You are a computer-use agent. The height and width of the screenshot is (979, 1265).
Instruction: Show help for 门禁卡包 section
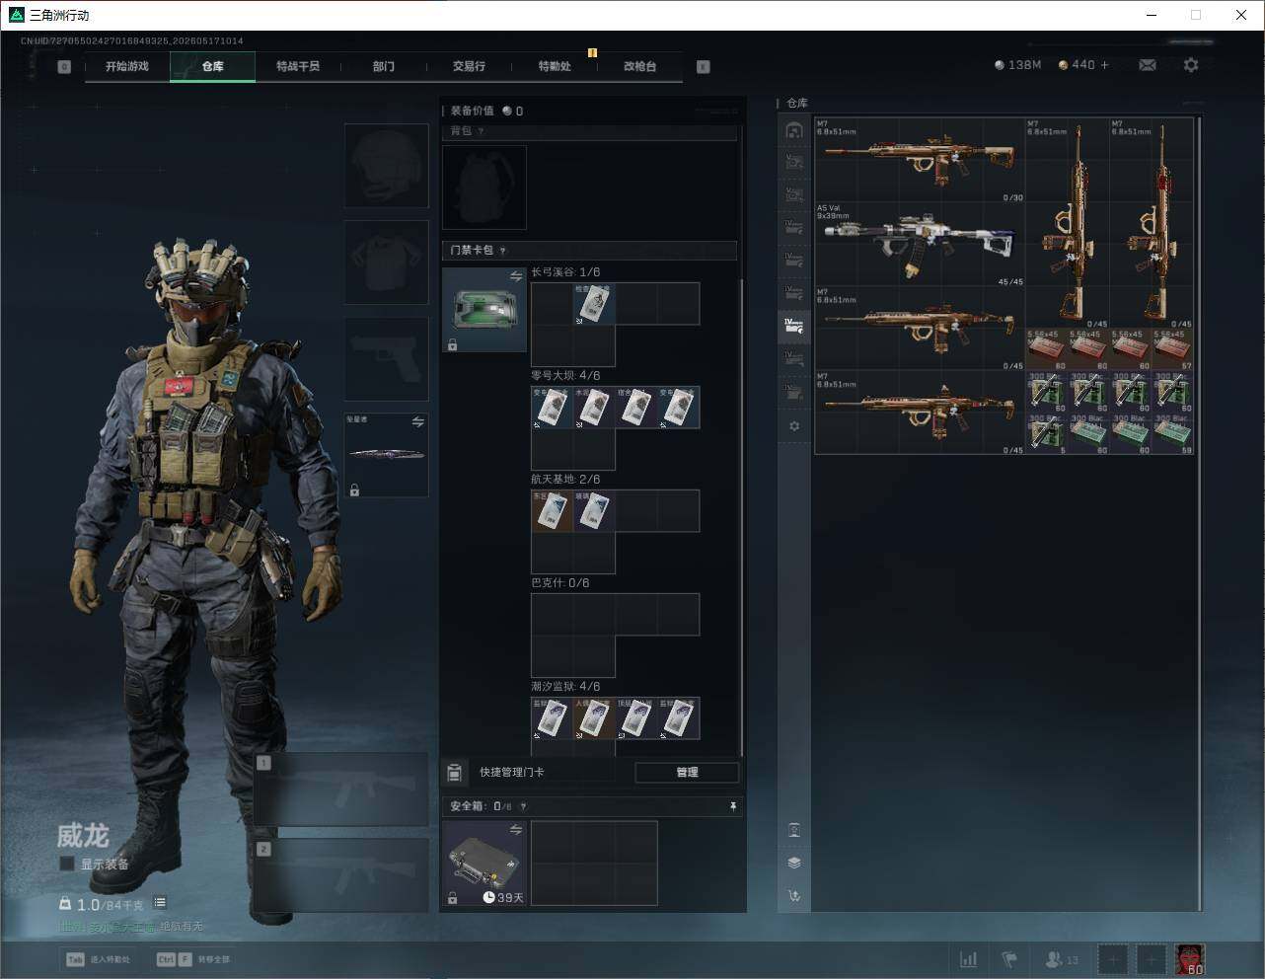503,251
